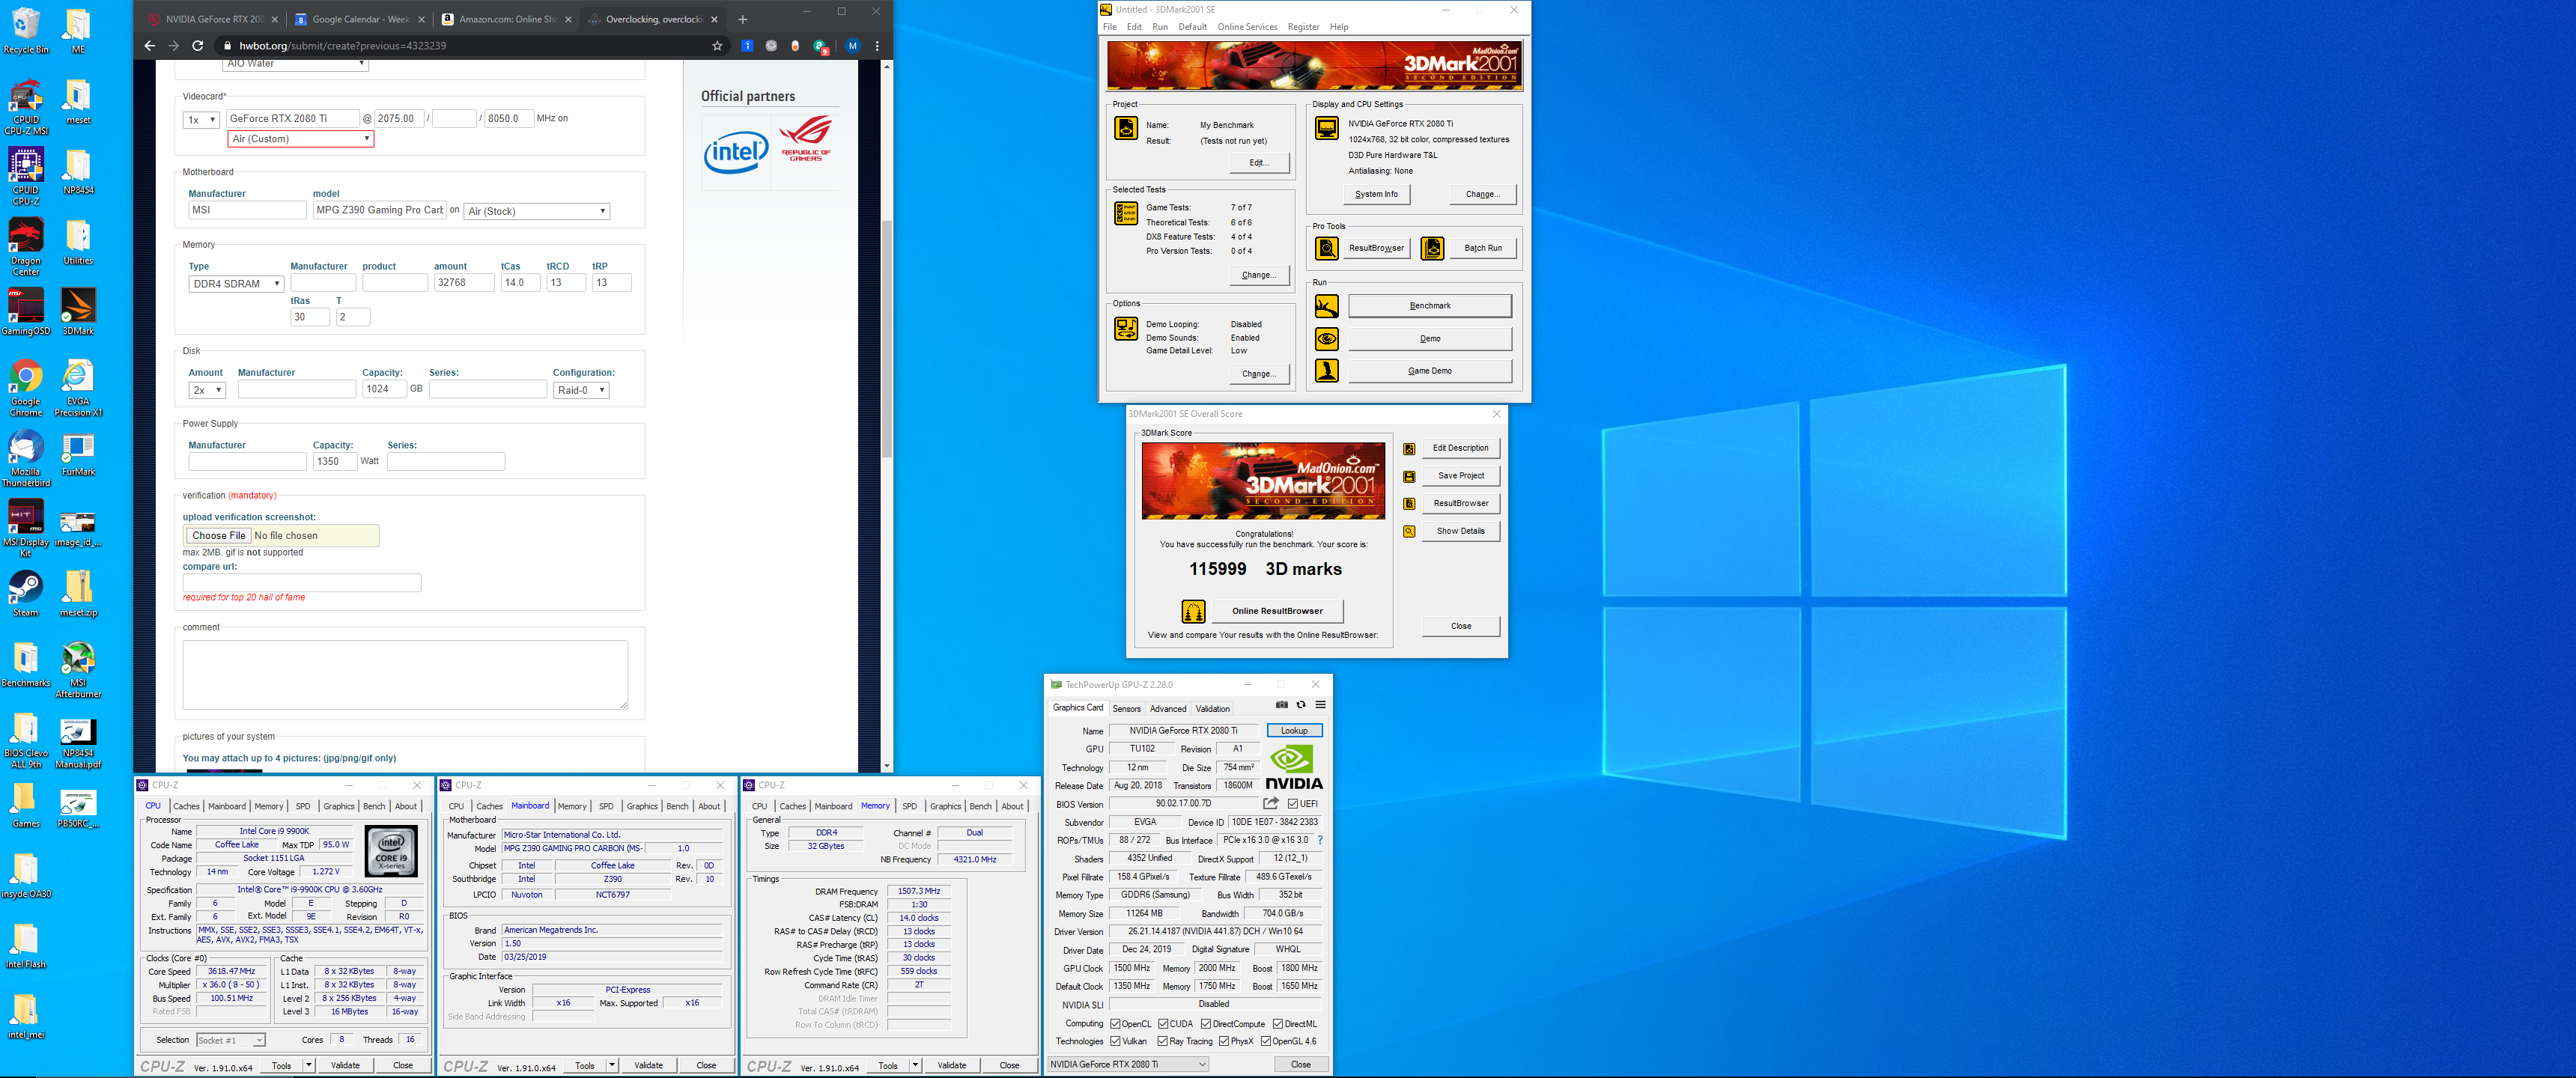The image size is (2576, 1078).
Task: Click the Game Demo joystick icon
Action: pyautogui.click(x=1327, y=370)
